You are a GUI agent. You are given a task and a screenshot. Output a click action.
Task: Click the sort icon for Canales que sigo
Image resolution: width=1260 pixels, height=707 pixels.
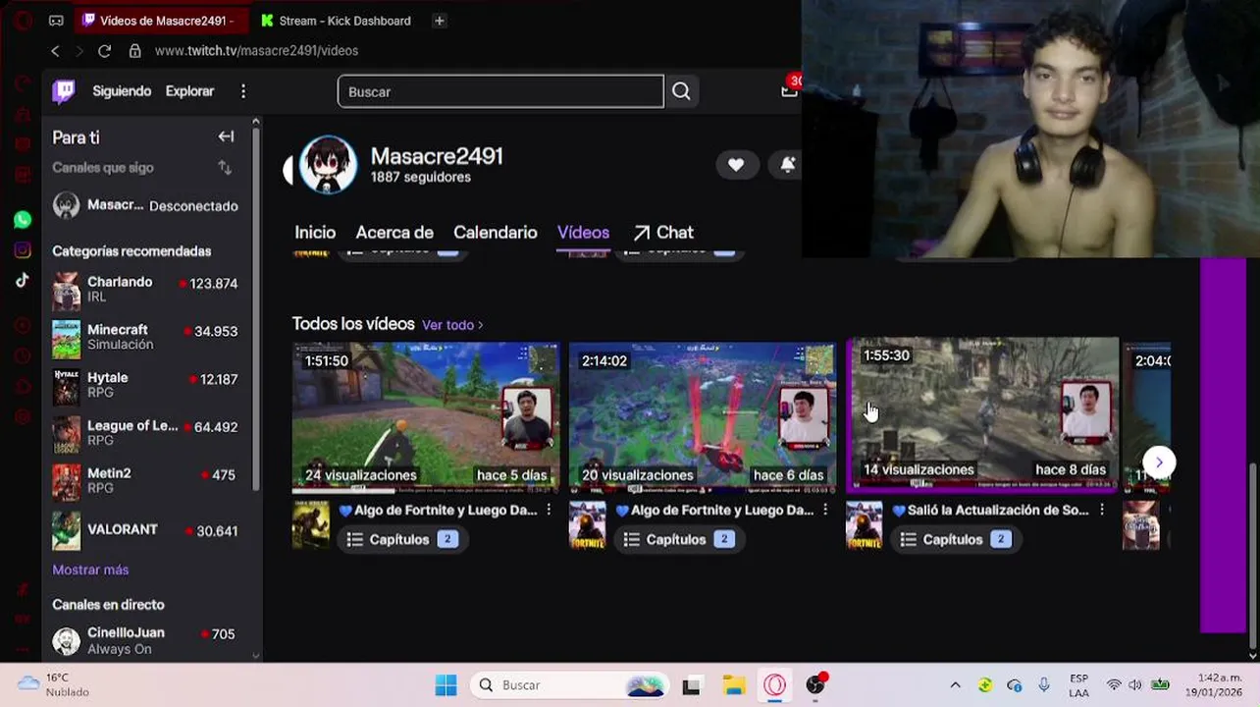[225, 168]
